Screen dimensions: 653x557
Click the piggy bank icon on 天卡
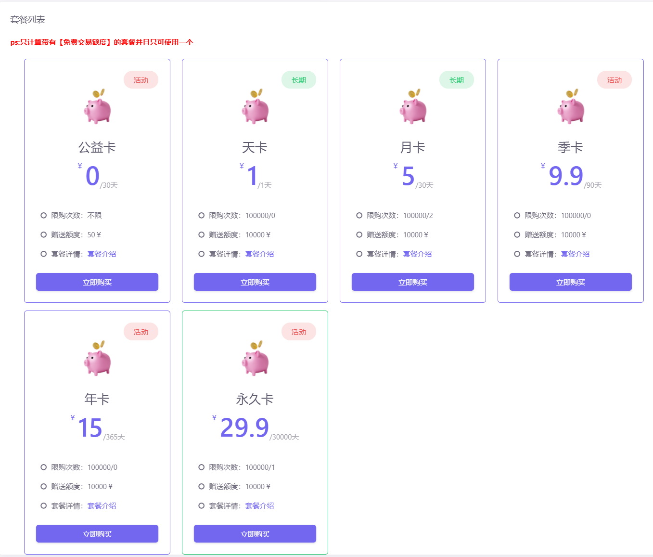(x=255, y=107)
